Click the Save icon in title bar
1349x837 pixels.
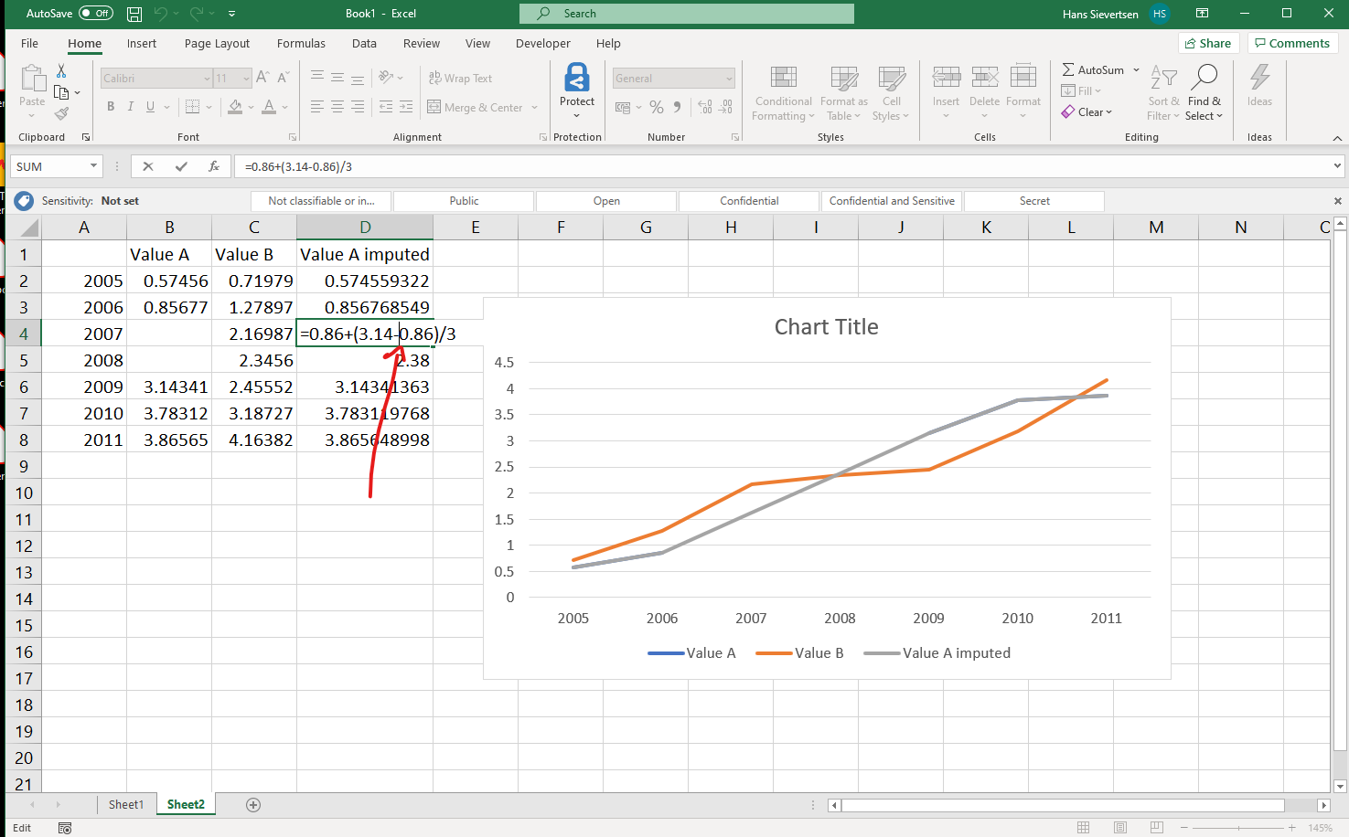(134, 14)
